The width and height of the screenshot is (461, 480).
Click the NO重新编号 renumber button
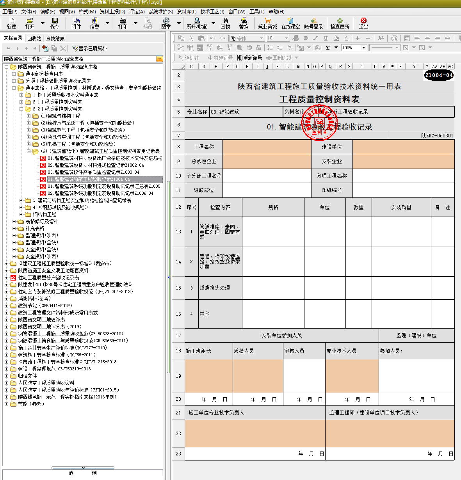point(249,58)
